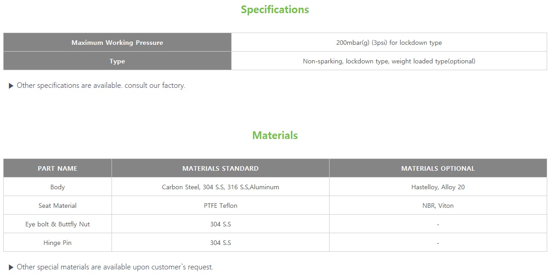Select the Maximum Working Pressure header cell

[x=117, y=43]
